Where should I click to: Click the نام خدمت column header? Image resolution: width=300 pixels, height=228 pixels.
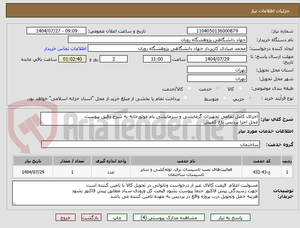[x=186, y=161]
